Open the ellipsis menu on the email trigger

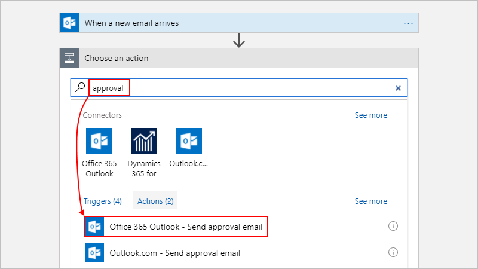tap(408, 23)
